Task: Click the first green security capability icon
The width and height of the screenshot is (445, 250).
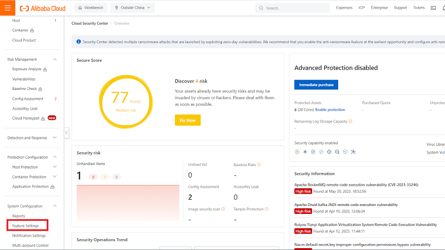Action: [297, 152]
